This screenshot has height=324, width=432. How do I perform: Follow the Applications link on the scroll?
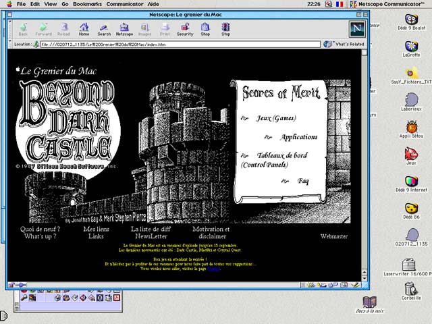pos(299,137)
